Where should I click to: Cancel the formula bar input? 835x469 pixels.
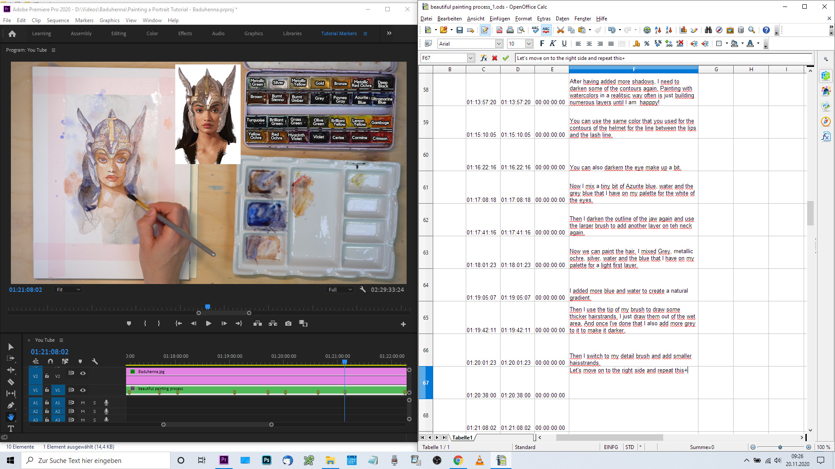pos(494,58)
